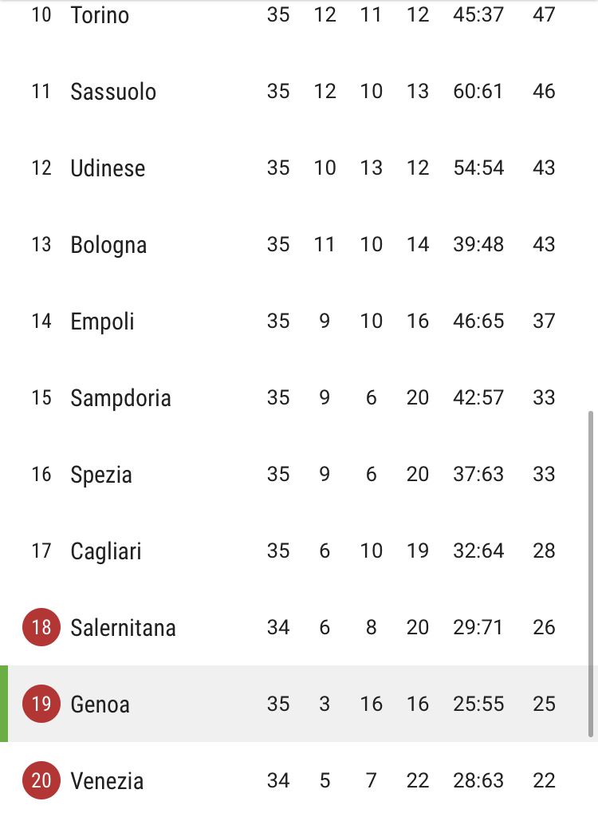This screenshot has height=817, width=598.
Task: Select Venezia's 22 points value
Action: pyautogui.click(x=544, y=780)
